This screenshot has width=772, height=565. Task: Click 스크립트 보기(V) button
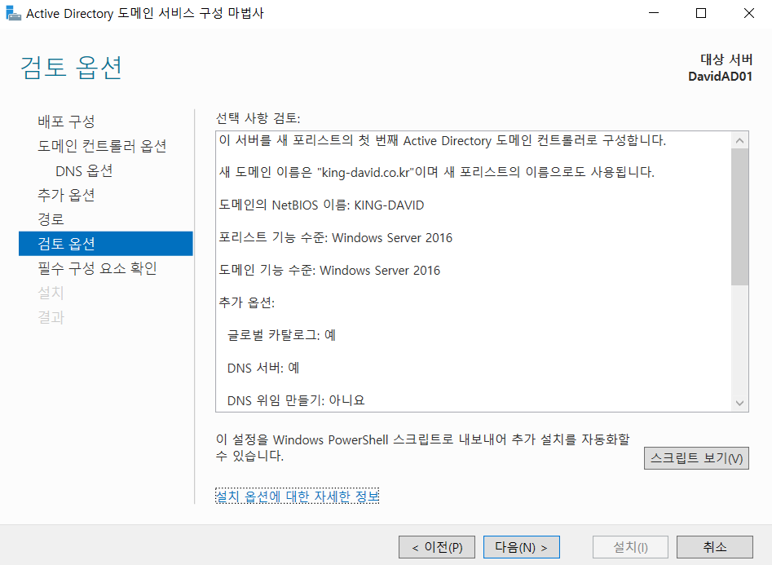[x=696, y=458]
